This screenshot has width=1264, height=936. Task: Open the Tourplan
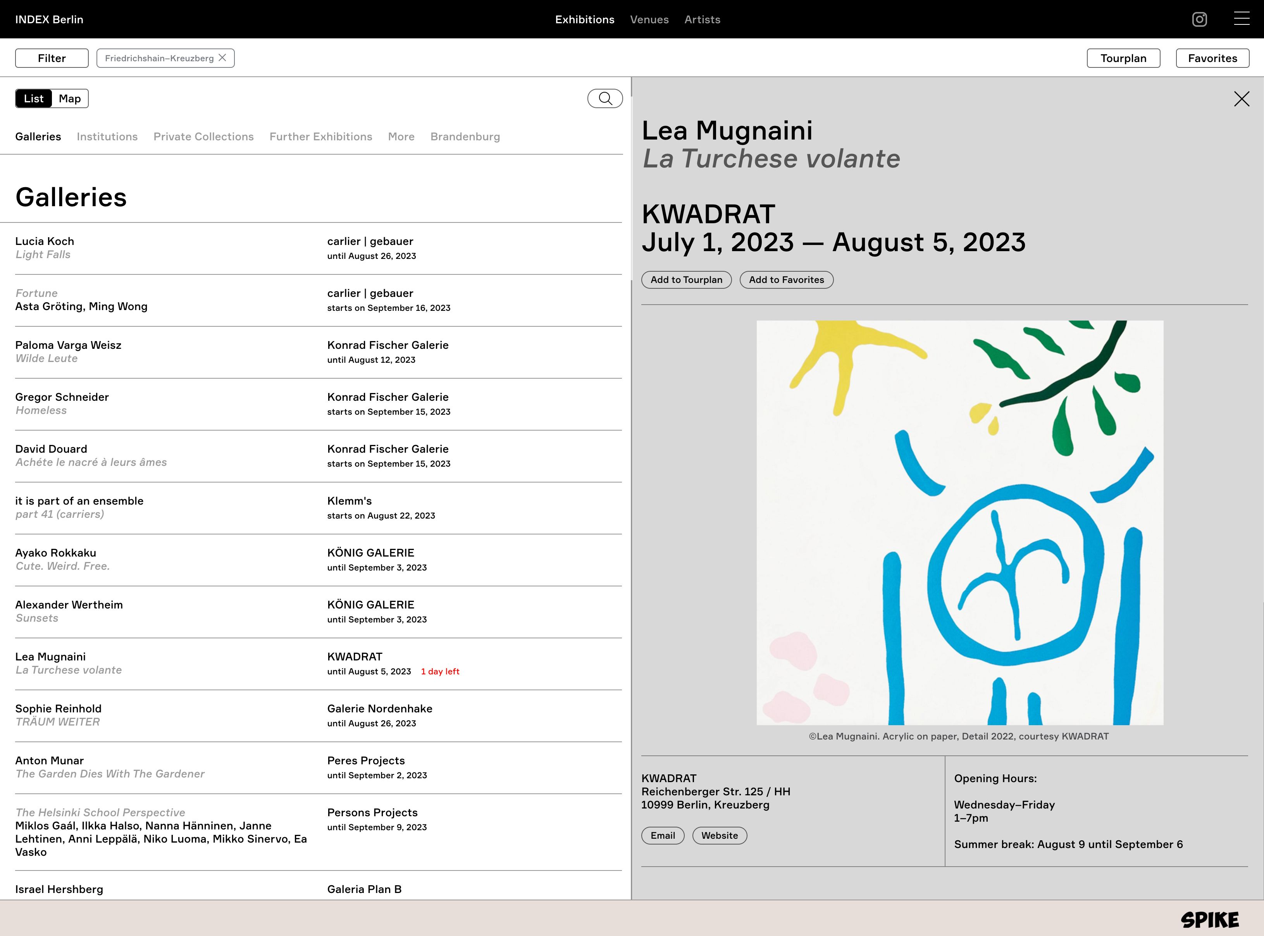click(1123, 59)
